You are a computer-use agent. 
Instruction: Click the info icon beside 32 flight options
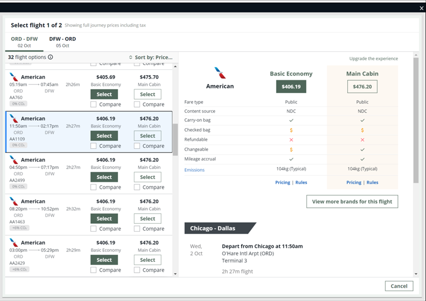50,58
